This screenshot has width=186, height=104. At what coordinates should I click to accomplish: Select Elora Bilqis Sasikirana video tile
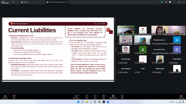(x=177, y=30)
